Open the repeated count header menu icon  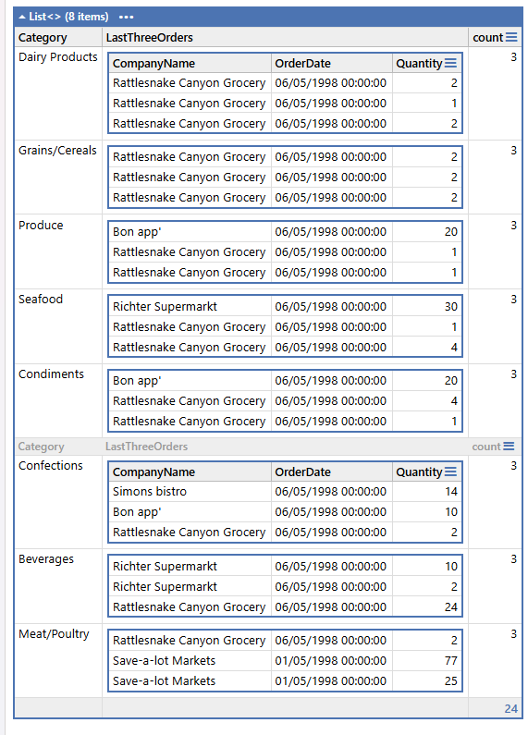pyautogui.click(x=509, y=447)
